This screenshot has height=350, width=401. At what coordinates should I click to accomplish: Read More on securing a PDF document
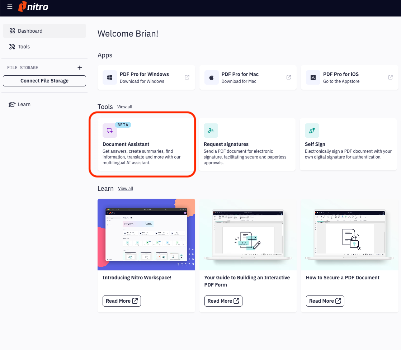tap(325, 301)
